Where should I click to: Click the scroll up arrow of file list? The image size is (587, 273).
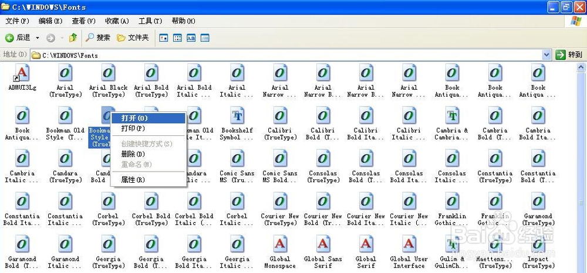point(581,67)
